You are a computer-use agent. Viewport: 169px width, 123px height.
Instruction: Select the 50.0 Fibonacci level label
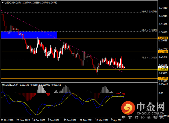pos(149,11)
